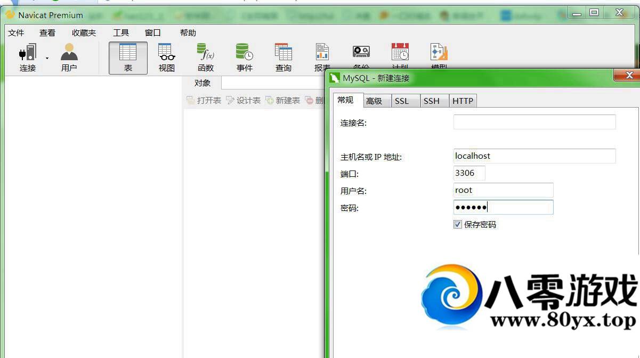Screen dimensions: 640x358
Task: Open the 帮助 menu
Action: coord(188,32)
